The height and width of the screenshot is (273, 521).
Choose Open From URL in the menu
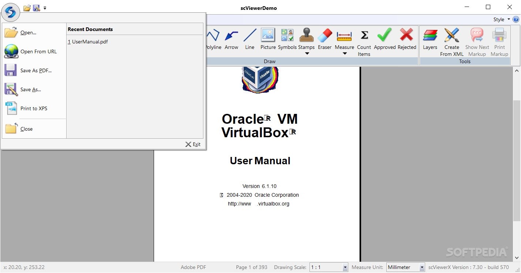point(34,51)
